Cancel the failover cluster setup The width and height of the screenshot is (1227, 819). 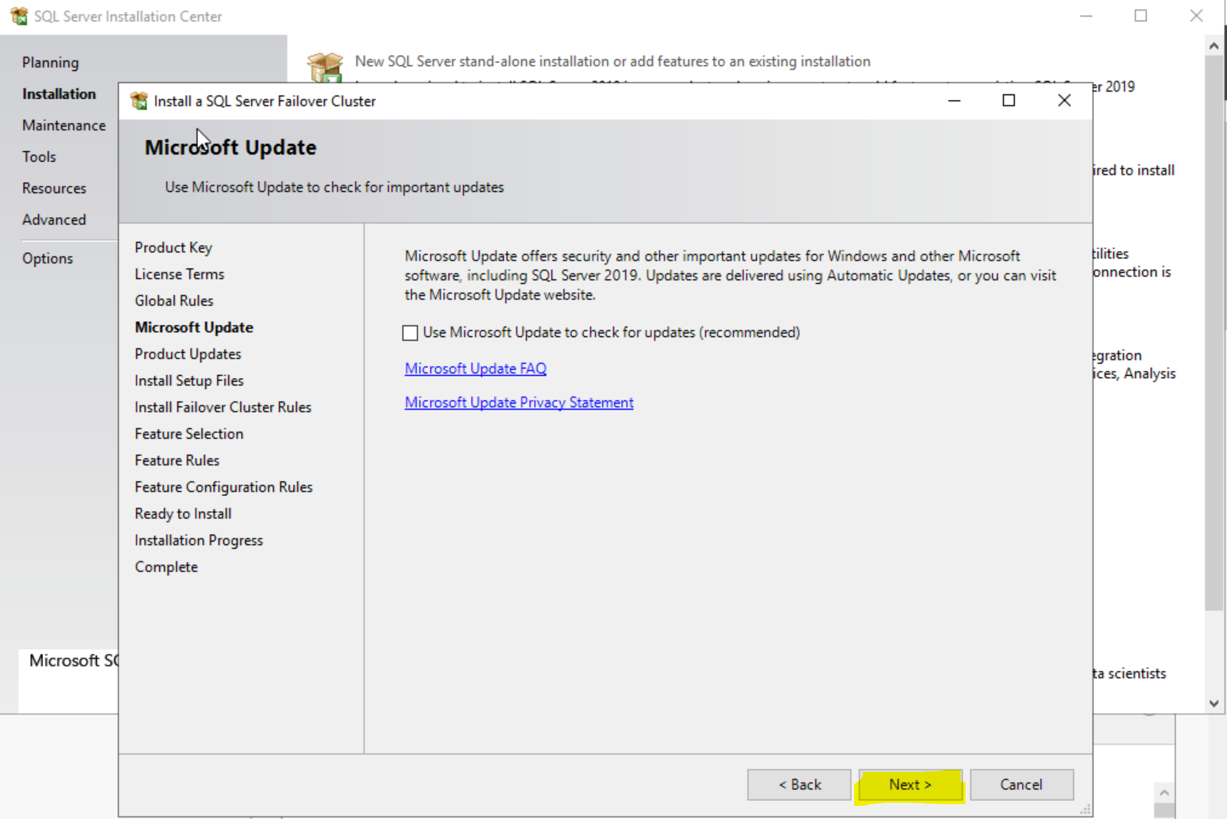pyautogui.click(x=1021, y=785)
